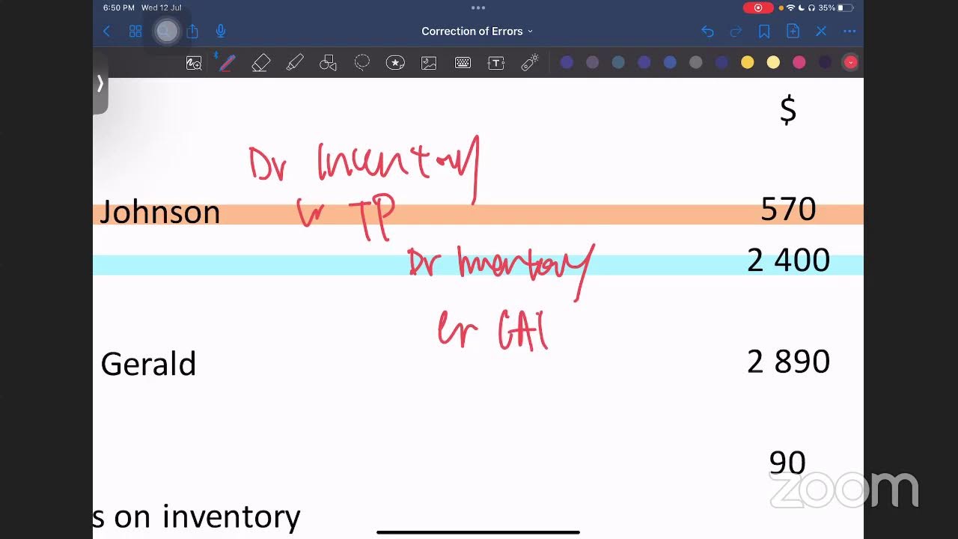958x539 pixels.
Task: Select the Pen tool
Action: click(227, 63)
